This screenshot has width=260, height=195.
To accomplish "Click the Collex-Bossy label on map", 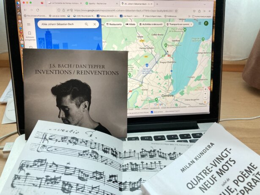I will [x=158, y=35].
